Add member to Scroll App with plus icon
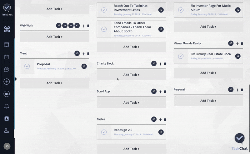The height and width of the screenshot is (154, 250). pos(161,92)
